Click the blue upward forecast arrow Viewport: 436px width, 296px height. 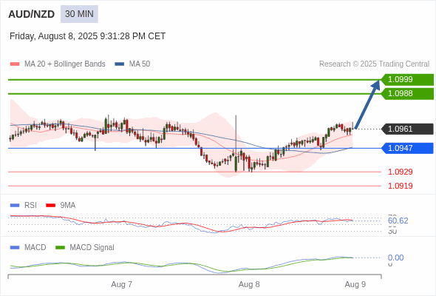pyautogui.click(x=367, y=104)
